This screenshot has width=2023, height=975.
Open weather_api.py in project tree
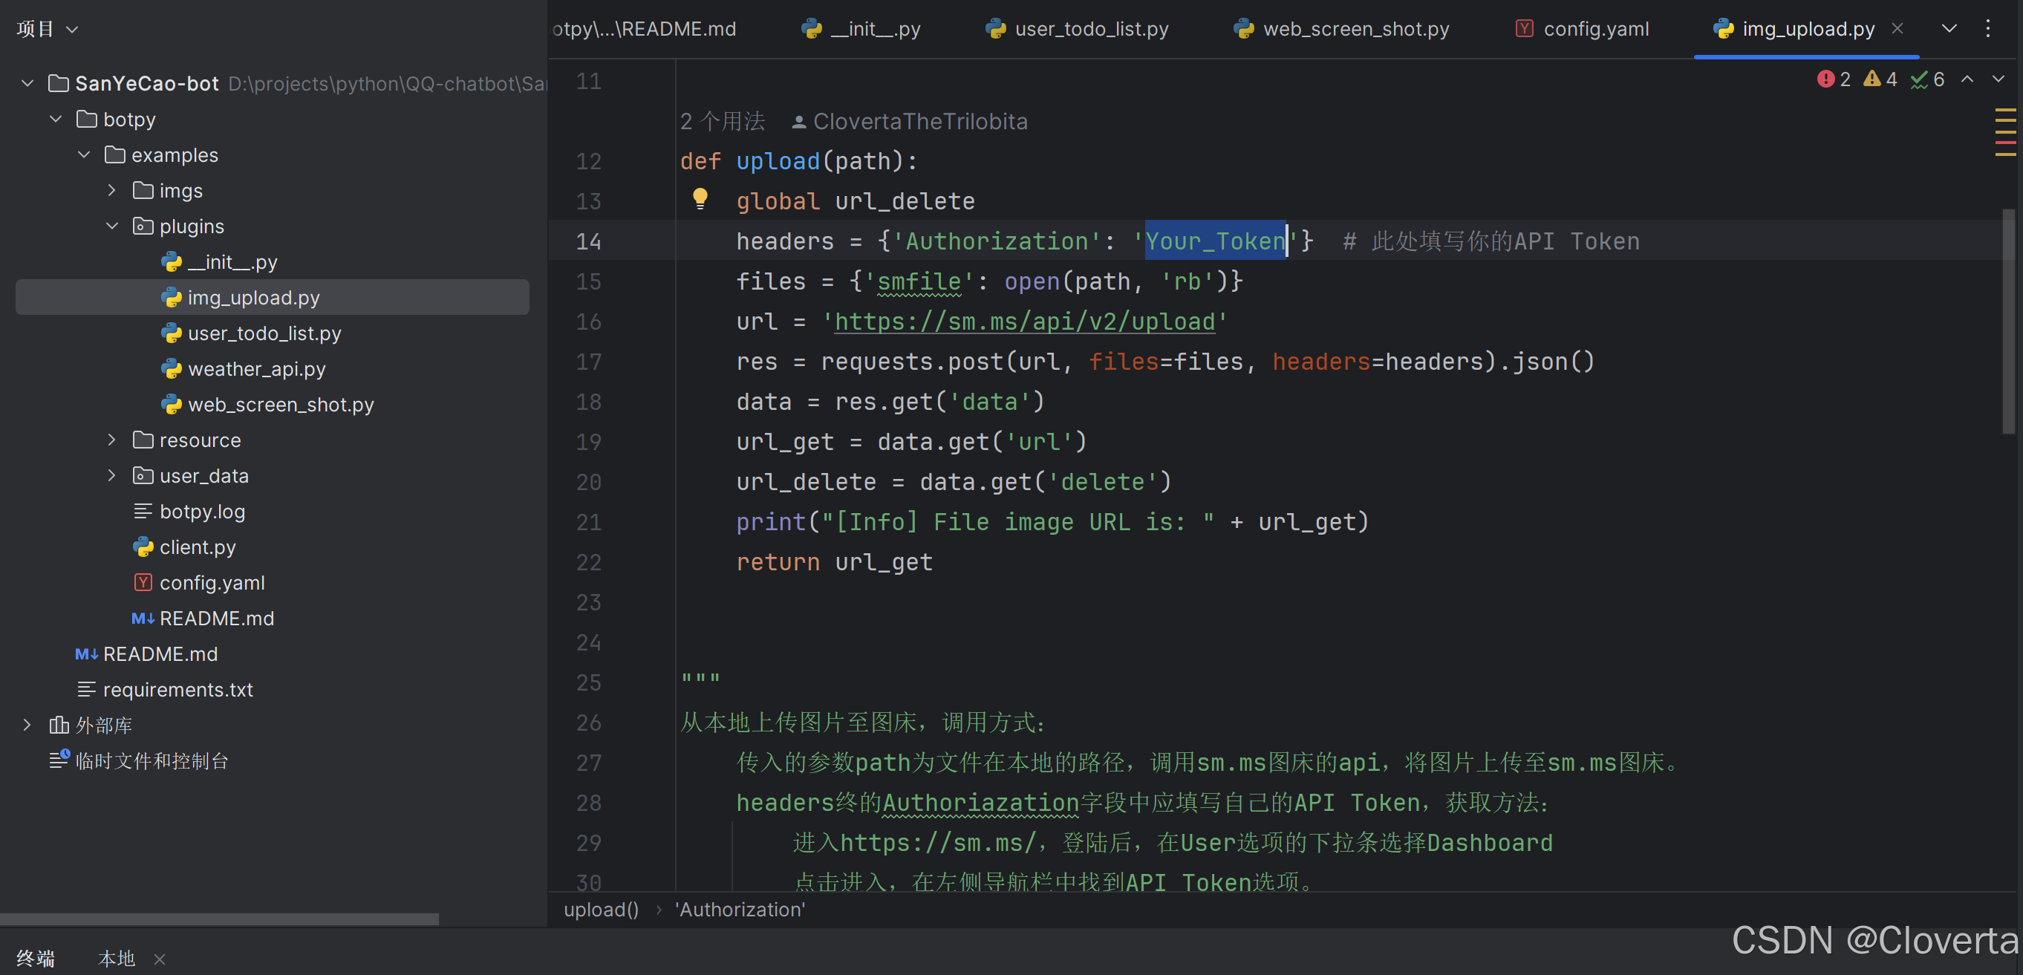(x=256, y=369)
